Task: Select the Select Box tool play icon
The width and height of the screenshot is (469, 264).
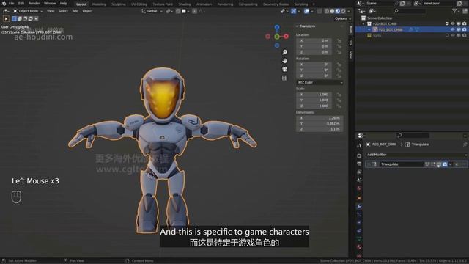Action: (6, 18)
